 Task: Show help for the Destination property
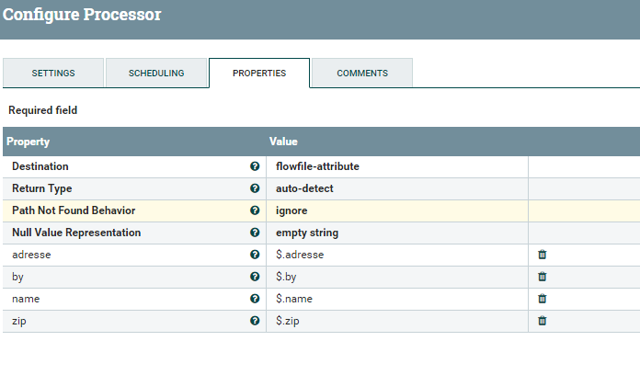coord(255,166)
